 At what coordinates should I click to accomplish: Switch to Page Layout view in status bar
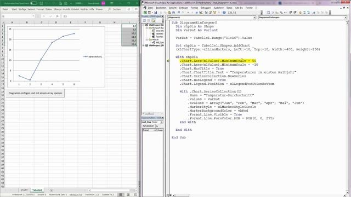[128, 195]
